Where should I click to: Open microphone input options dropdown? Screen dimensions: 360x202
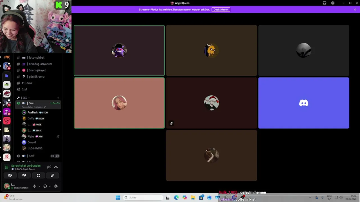point(39,186)
